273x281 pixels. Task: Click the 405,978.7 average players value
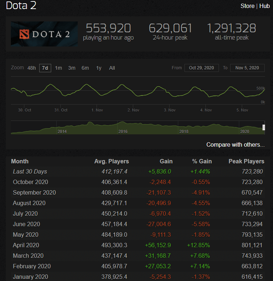(114, 266)
